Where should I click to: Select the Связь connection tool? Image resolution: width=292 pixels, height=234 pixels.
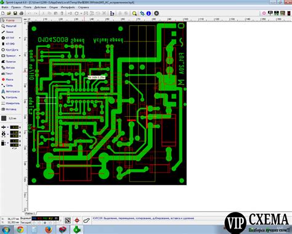pos(10,85)
